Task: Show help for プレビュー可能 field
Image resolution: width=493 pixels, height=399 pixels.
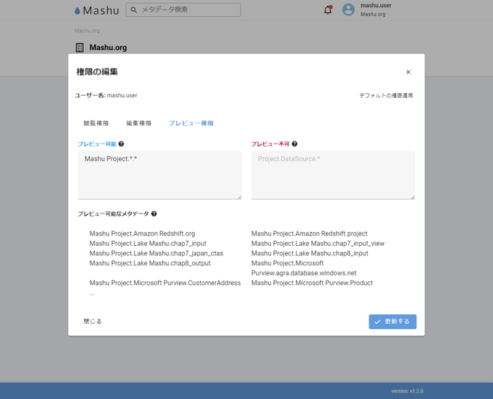Action: tap(121, 144)
